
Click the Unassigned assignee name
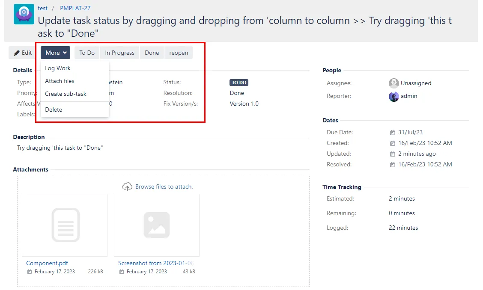(x=416, y=83)
